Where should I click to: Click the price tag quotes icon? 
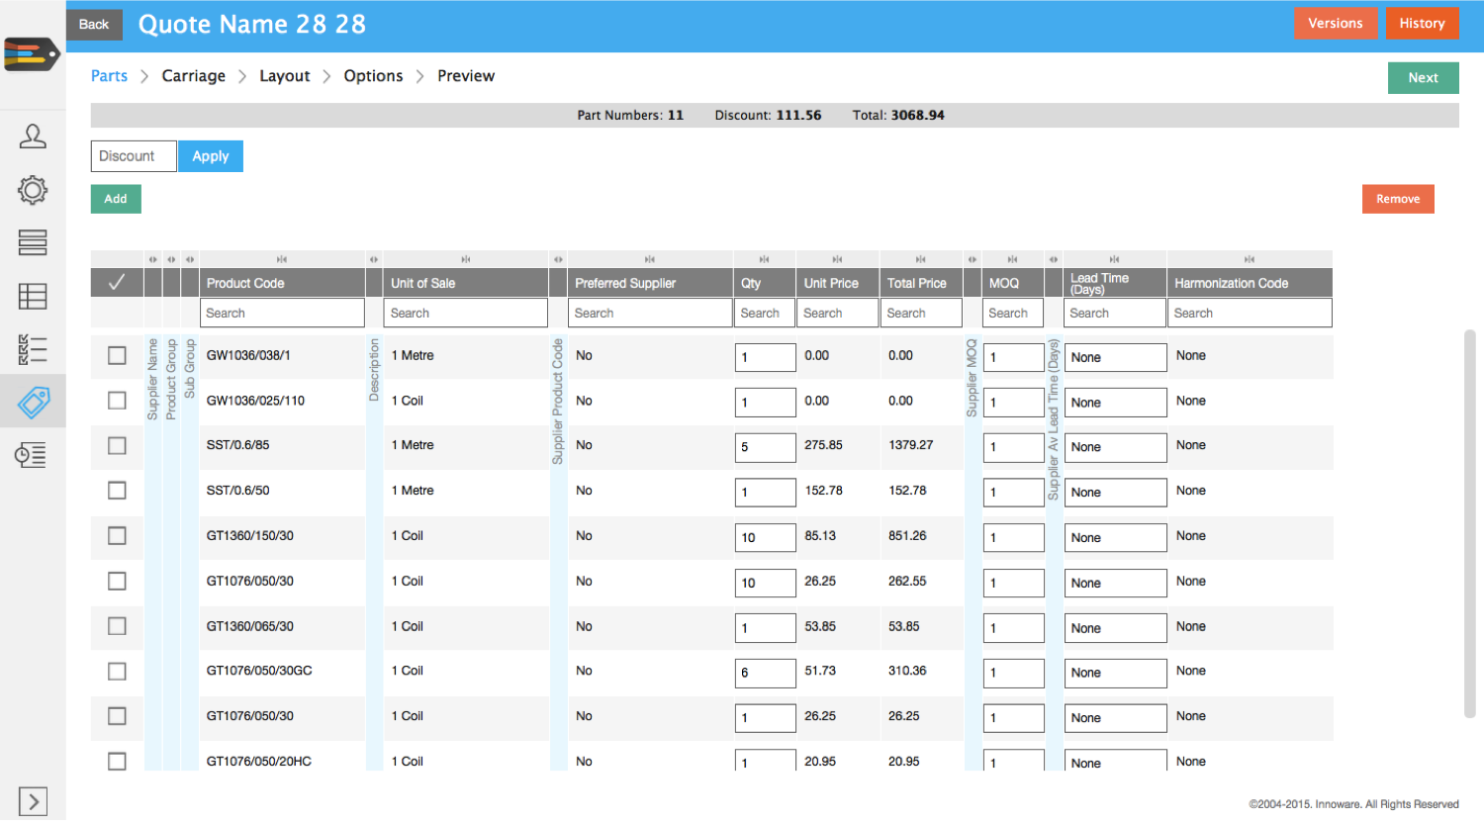click(33, 402)
